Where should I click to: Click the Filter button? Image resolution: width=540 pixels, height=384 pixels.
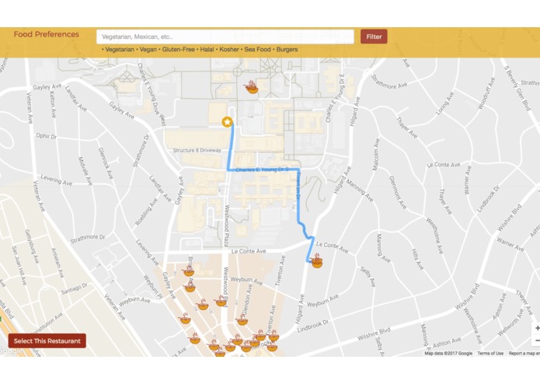(374, 37)
